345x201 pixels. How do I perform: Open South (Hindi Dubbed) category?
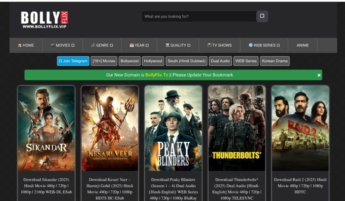coord(186,61)
